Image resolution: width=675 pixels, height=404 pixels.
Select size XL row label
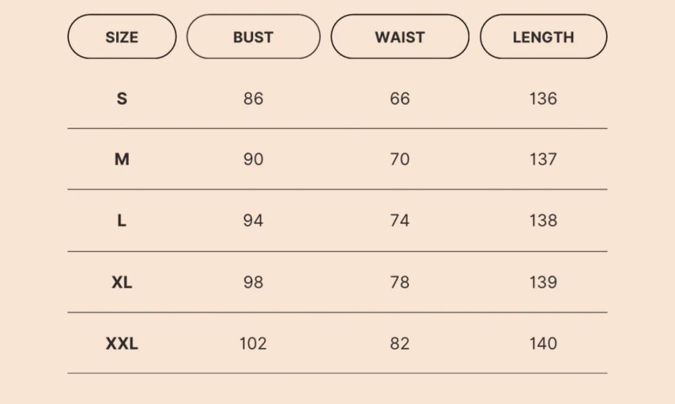(x=122, y=282)
